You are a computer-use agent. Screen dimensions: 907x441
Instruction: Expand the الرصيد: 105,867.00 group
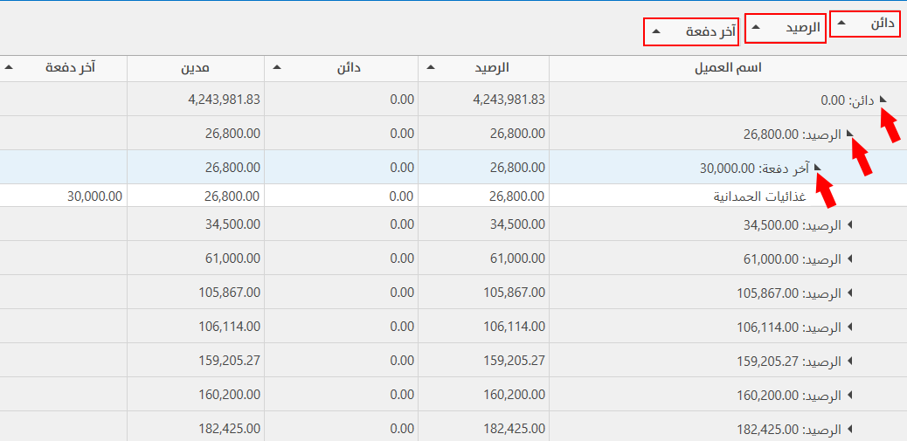click(x=849, y=293)
